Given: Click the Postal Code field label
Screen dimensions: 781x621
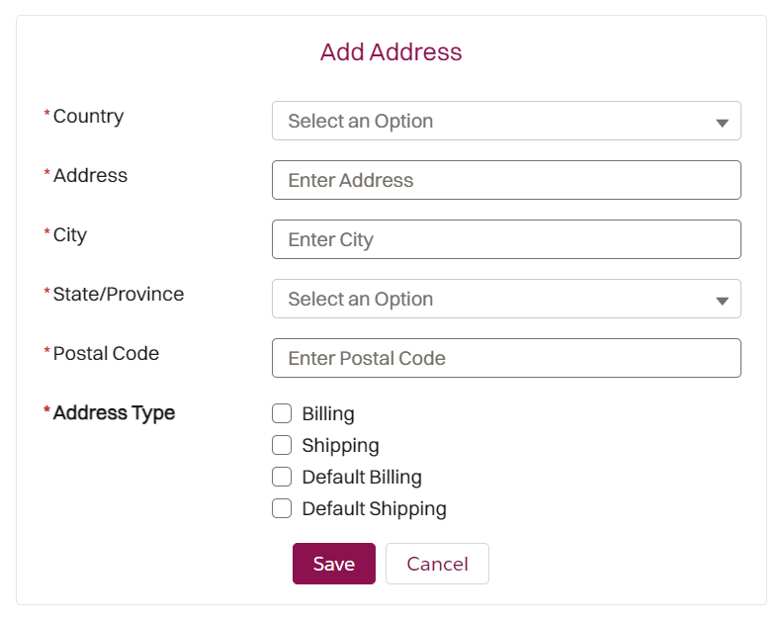Looking at the screenshot, I should [x=106, y=353].
